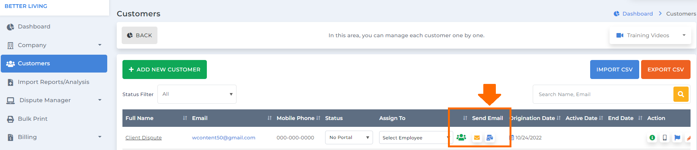Open the No Portal status dropdown

(349, 137)
